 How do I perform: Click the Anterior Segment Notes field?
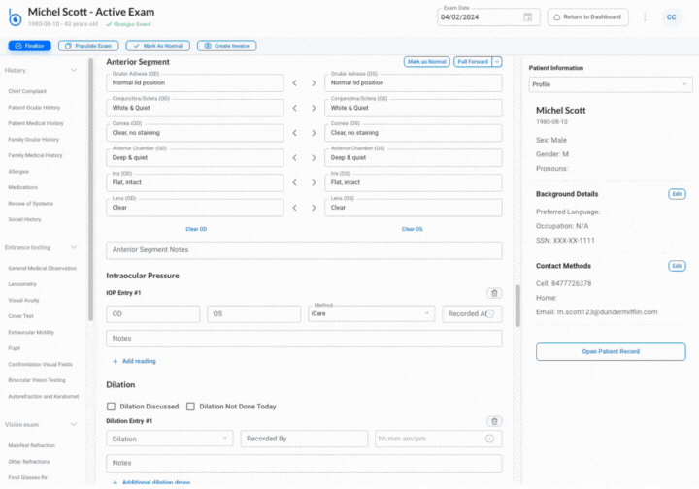pyautogui.click(x=304, y=250)
